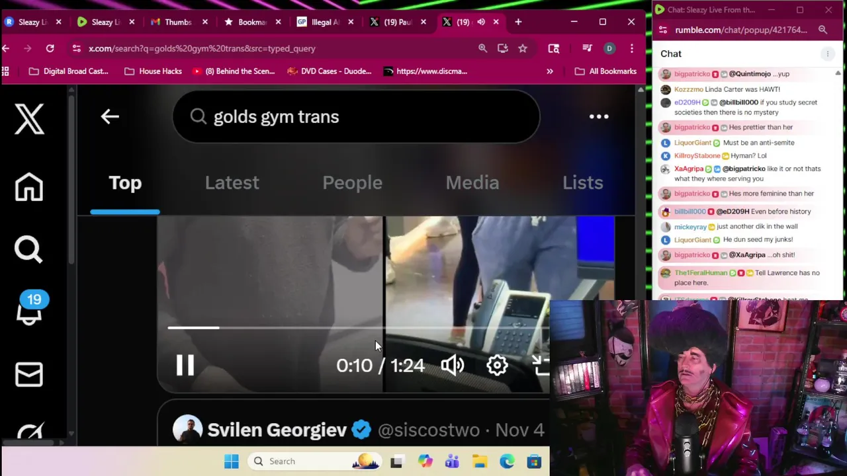Open the browser side panel icon

tap(554, 48)
